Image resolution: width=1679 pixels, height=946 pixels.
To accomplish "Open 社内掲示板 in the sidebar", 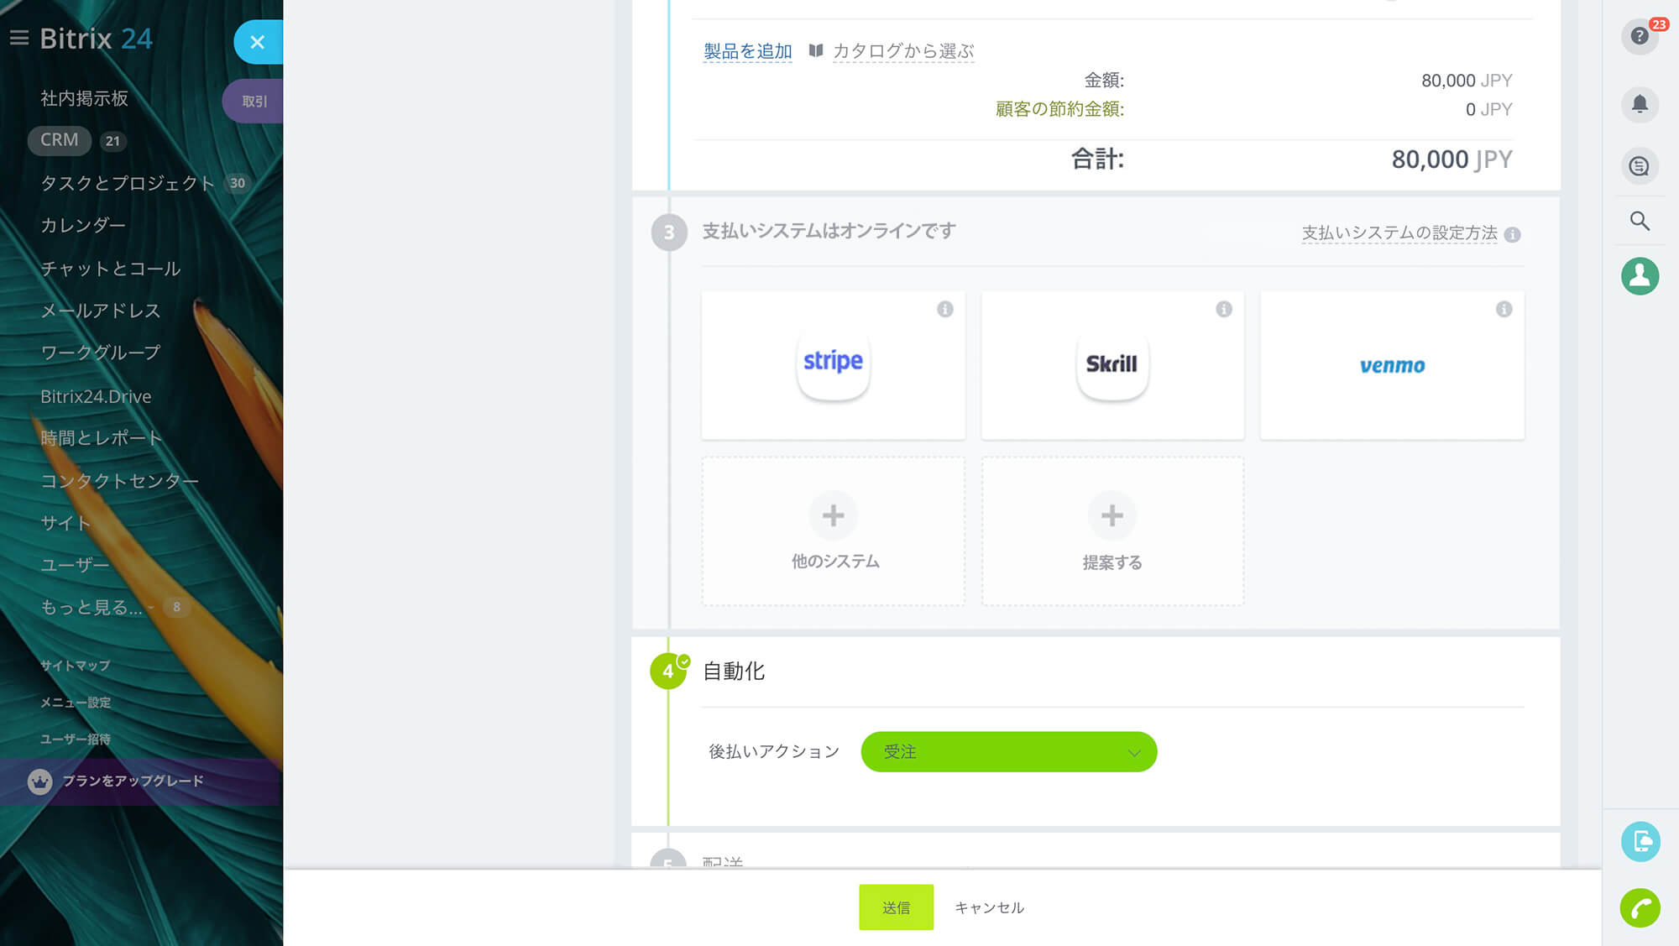I will point(84,98).
